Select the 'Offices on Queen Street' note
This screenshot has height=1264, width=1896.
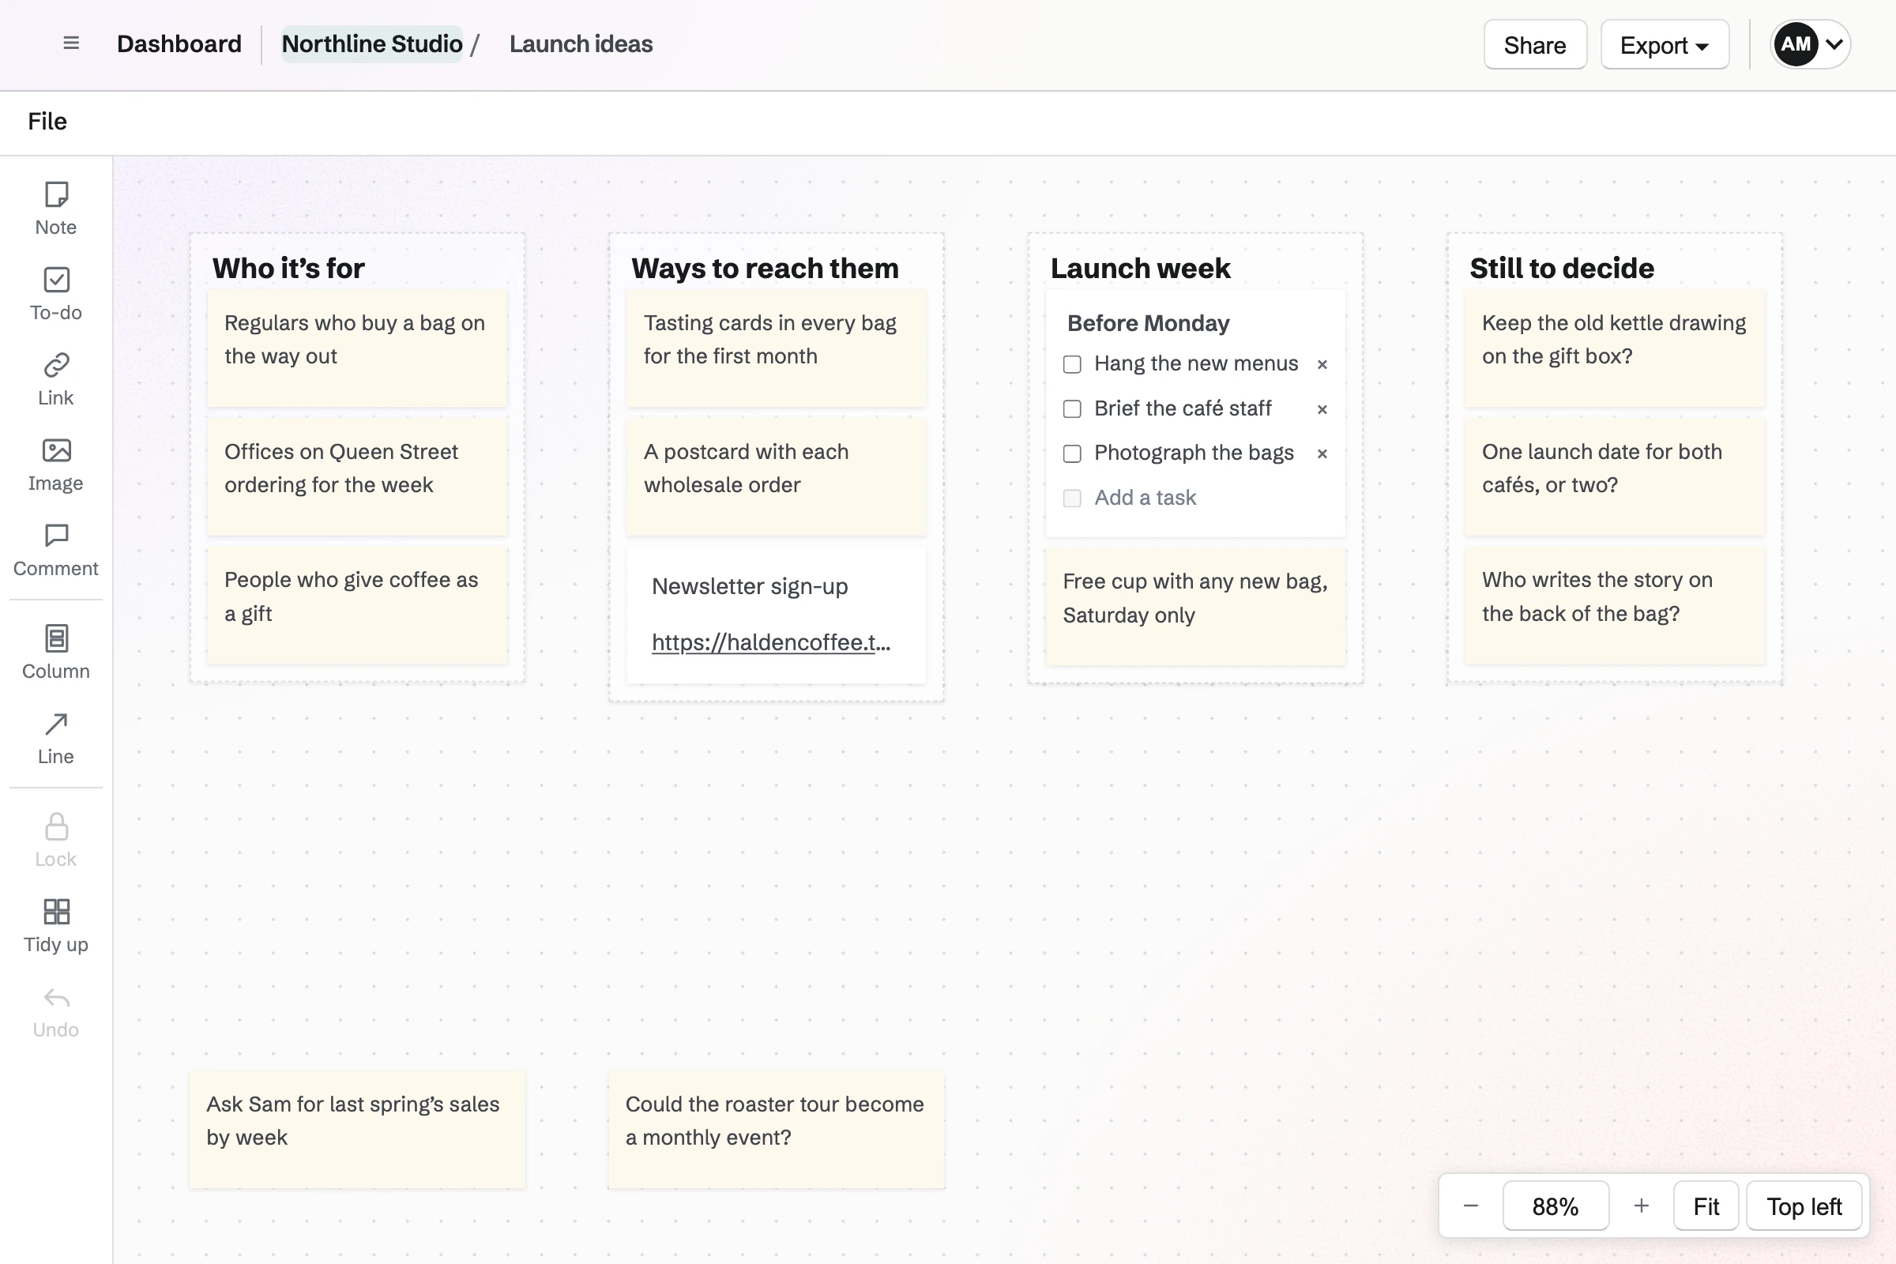point(357,476)
